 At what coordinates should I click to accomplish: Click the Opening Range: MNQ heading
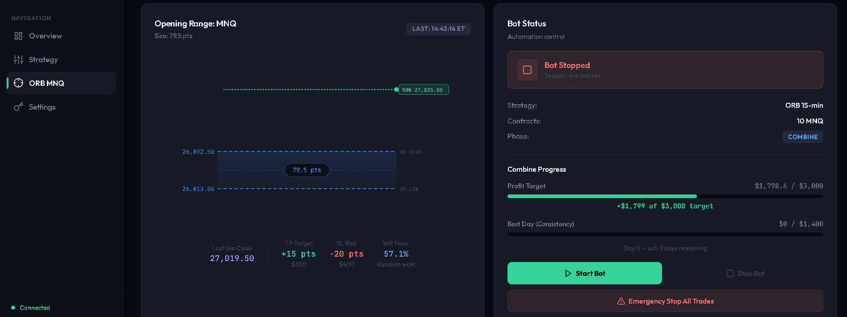pos(195,24)
